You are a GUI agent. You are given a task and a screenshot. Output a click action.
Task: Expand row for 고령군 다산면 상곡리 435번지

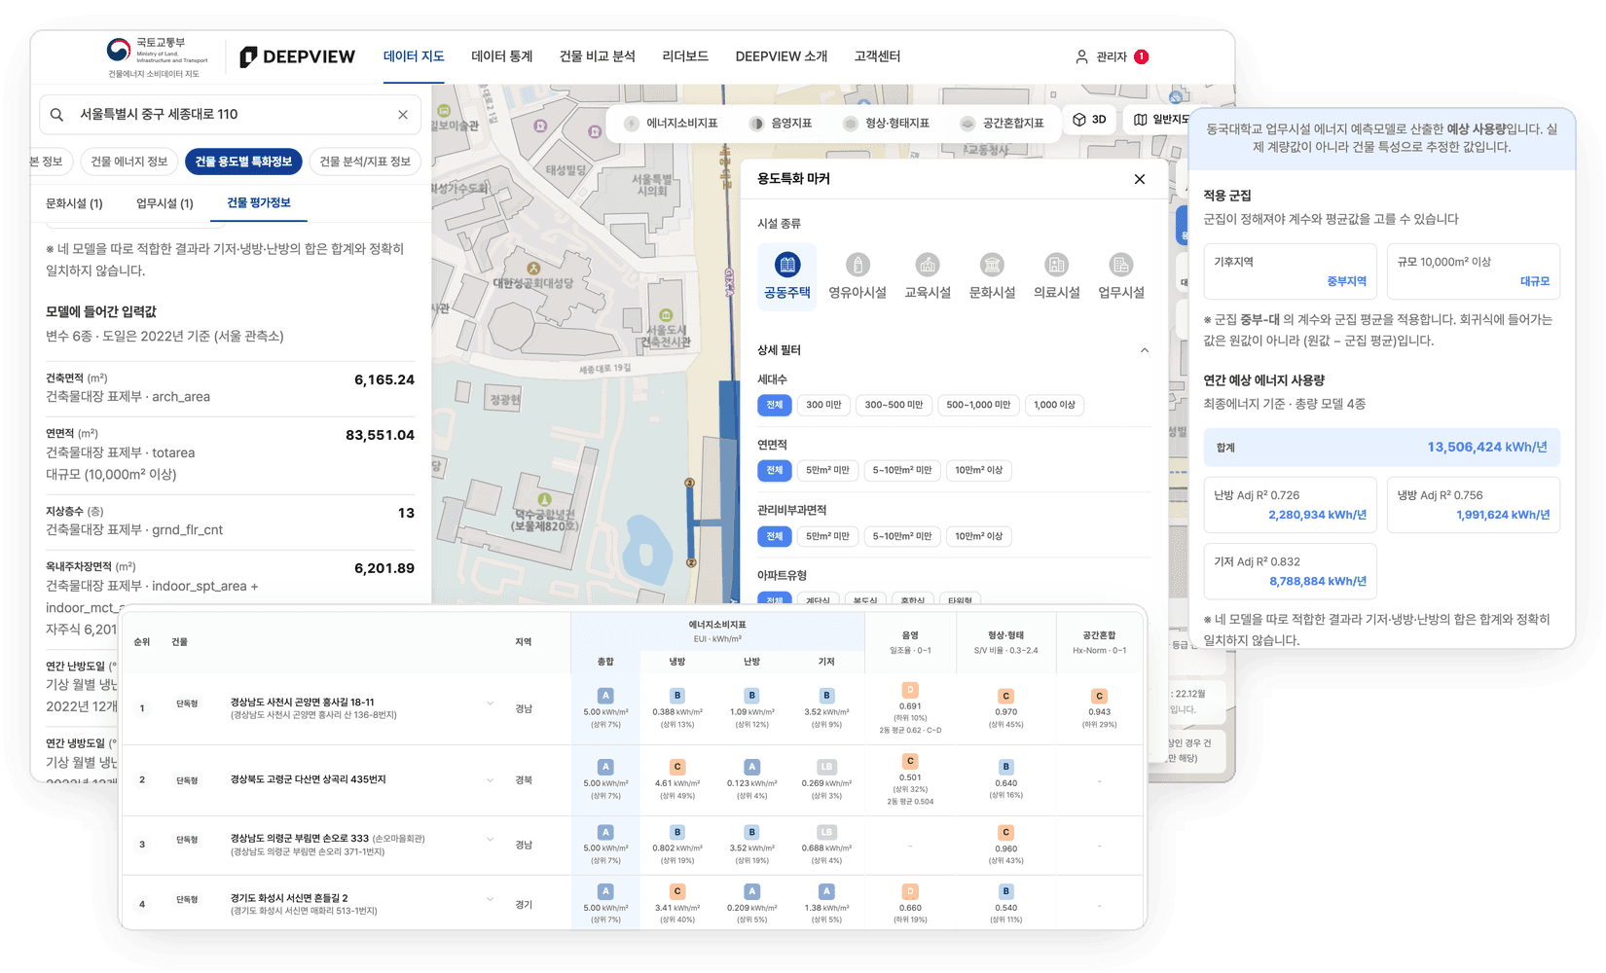pyautogui.click(x=490, y=779)
